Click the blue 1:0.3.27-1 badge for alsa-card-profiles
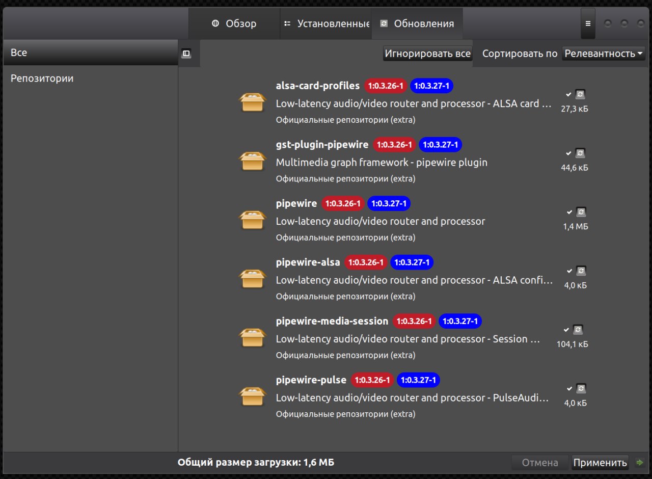This screenshot has height=479, width=652. click(x=432, y=86)
